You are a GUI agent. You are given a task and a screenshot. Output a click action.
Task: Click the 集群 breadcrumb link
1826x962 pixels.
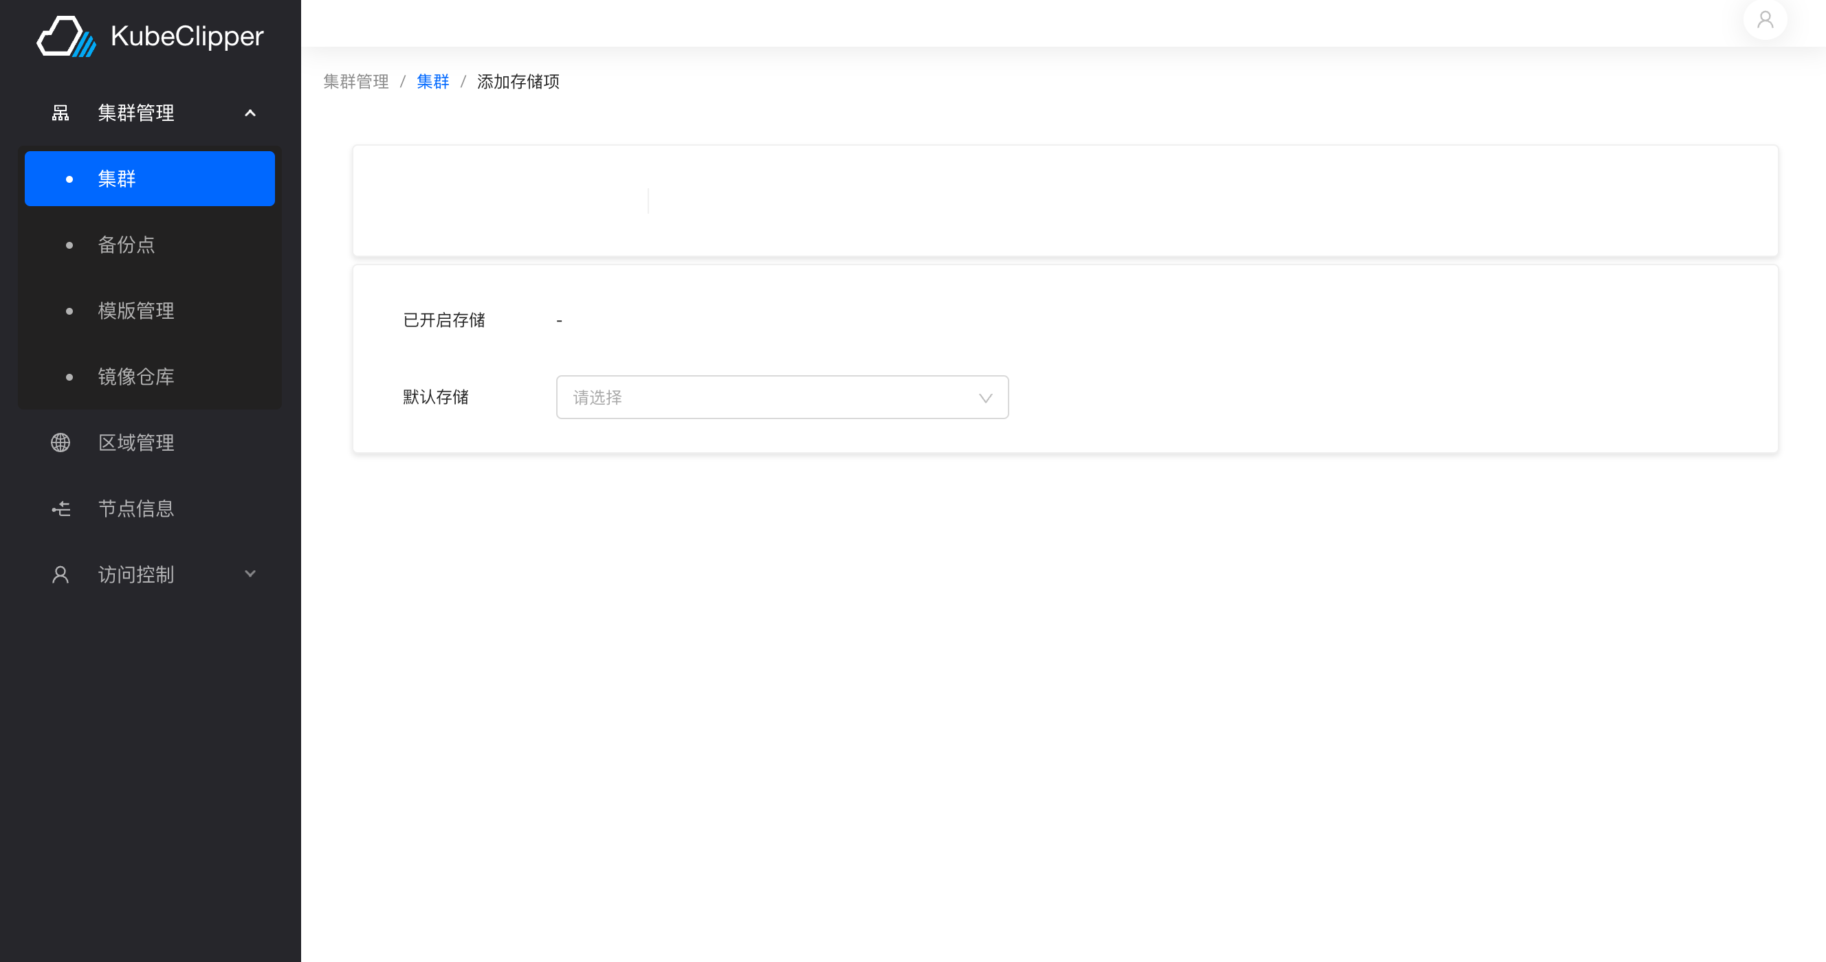(433, 82)
